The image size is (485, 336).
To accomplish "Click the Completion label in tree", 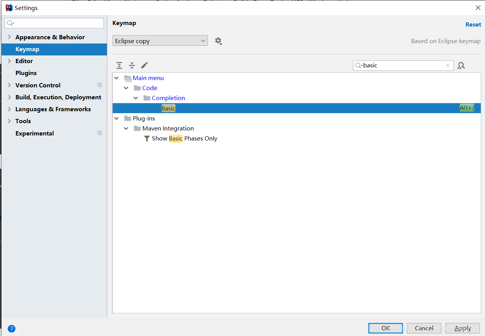I will (x=168, y=98).
